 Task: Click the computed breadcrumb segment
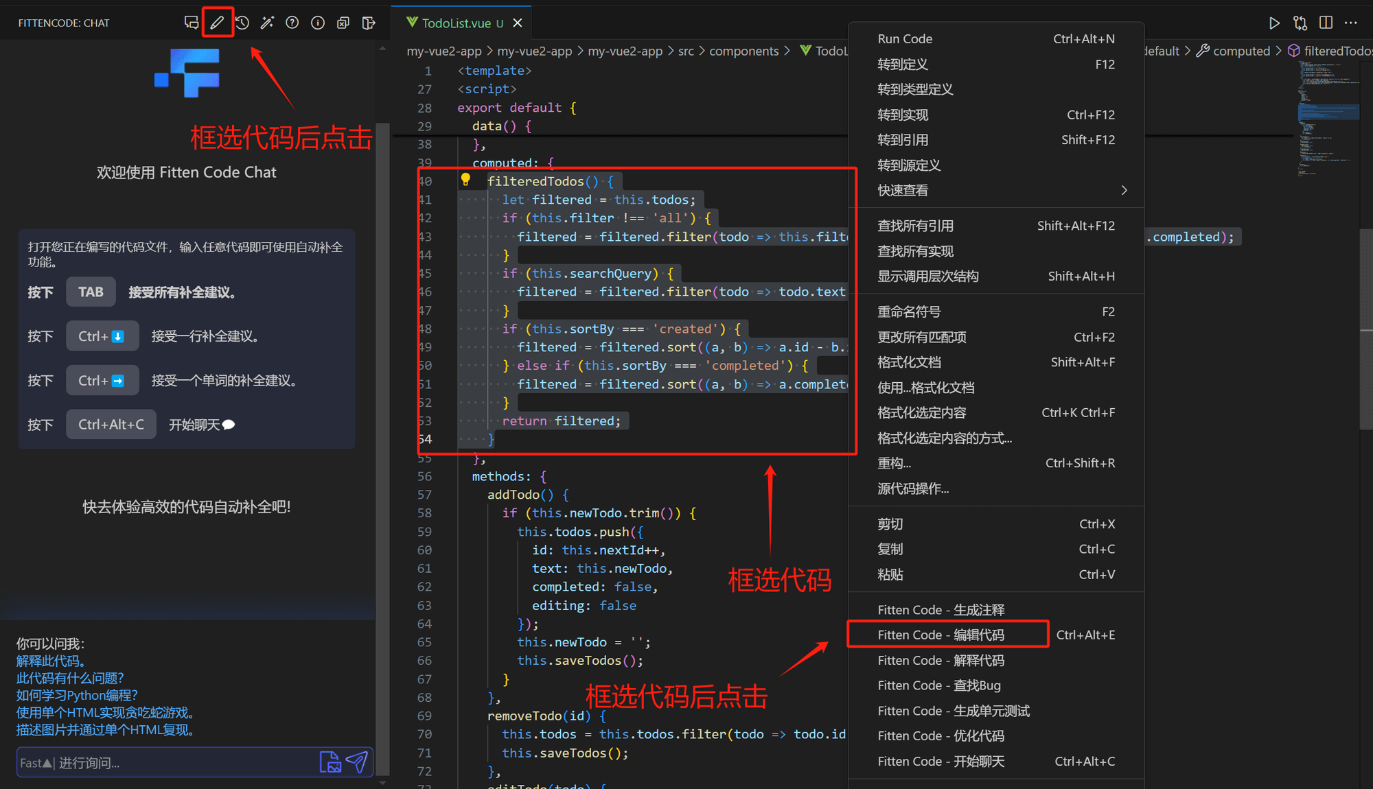(1241, 51)
